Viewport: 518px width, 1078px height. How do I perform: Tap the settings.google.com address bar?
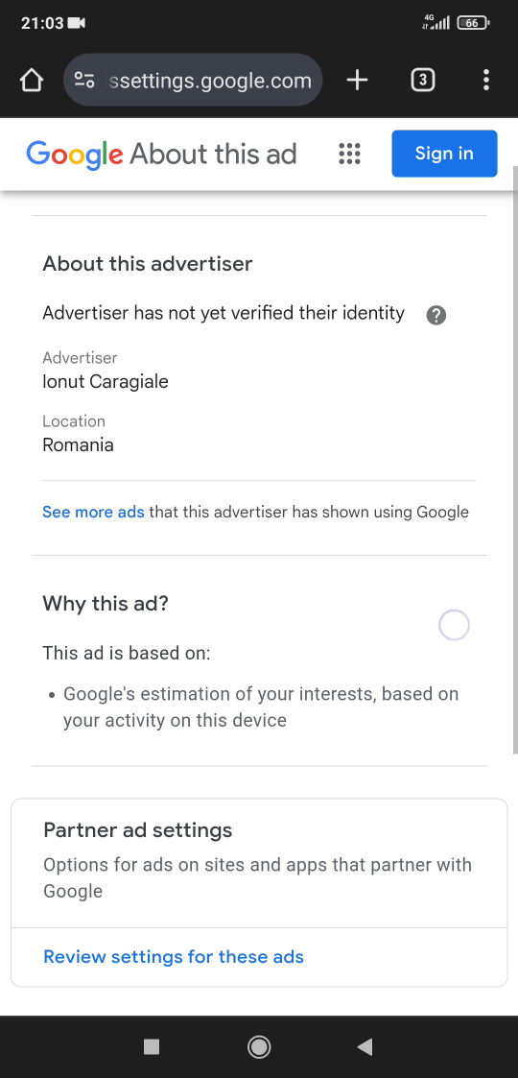coord(193,81)
